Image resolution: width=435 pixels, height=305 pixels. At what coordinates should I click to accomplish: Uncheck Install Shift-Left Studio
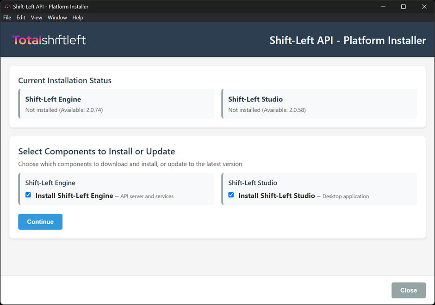click(x=231, y=195)
